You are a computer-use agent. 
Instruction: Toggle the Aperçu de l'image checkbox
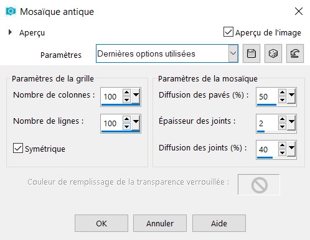click(228, 32)
